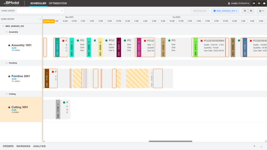Go to home via house icon

(264, 3)
